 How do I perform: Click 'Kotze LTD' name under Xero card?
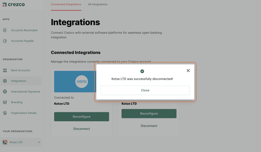(61, 104)
